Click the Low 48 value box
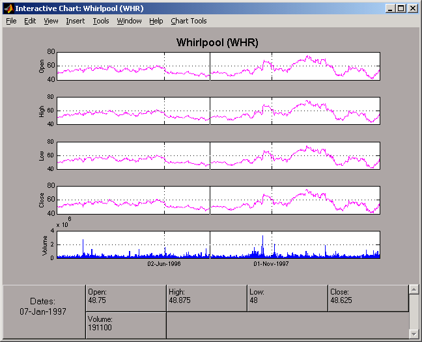The width and height of the screenshot is (422, 342). pyautogui.click(x=287, y=298)
